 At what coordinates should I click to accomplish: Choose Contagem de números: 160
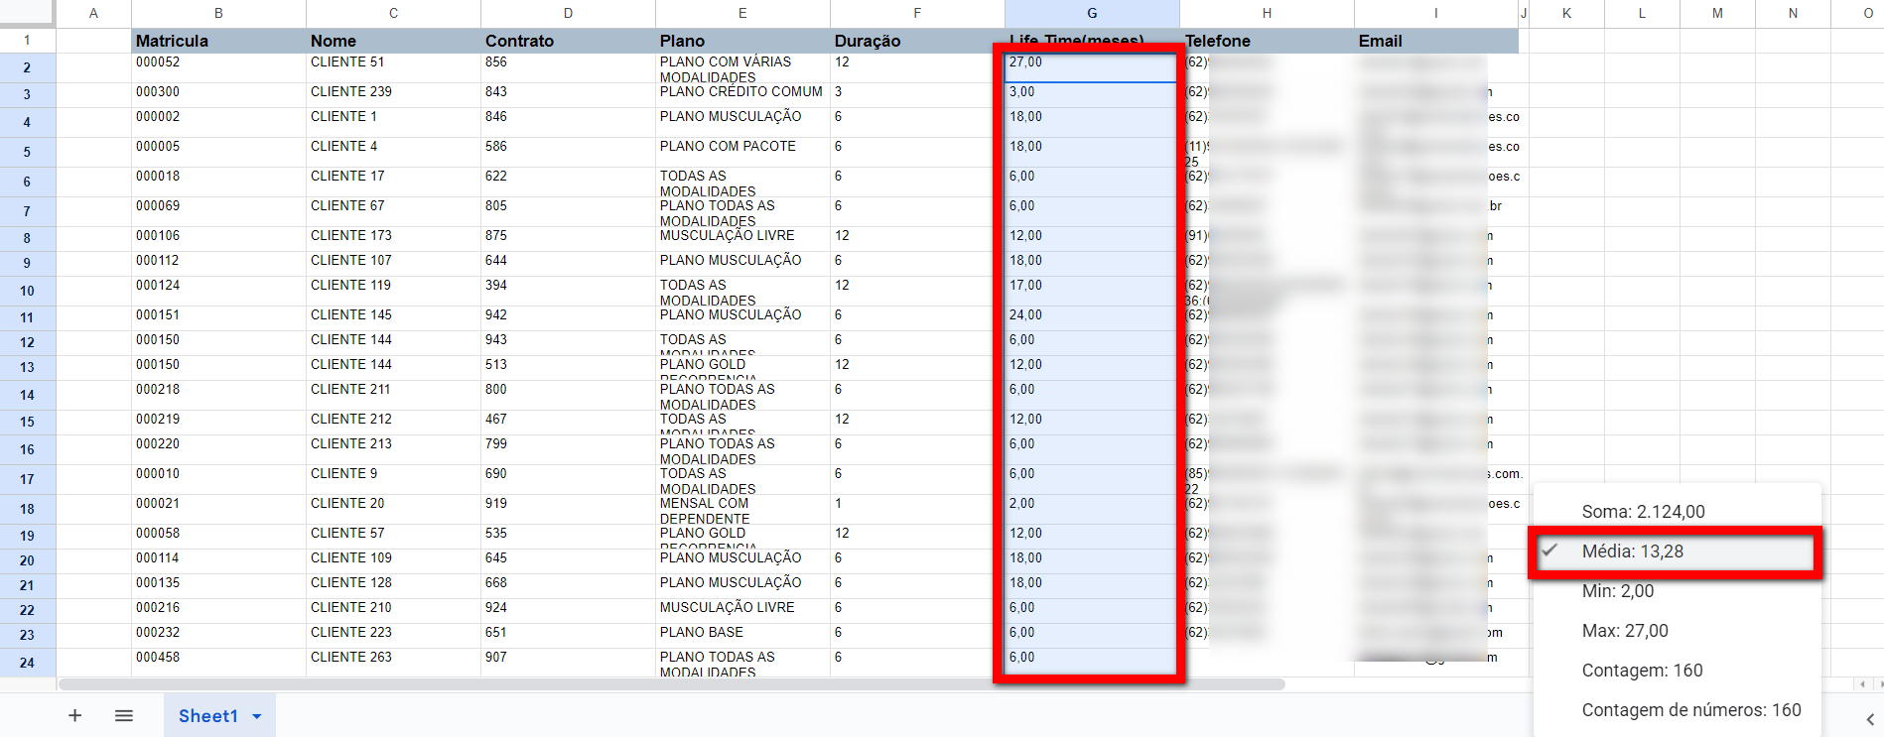1690,710
